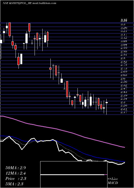Click the 3.04 price axis label
The height and width of the screenshot is (188, 134).
coord(124,45)
